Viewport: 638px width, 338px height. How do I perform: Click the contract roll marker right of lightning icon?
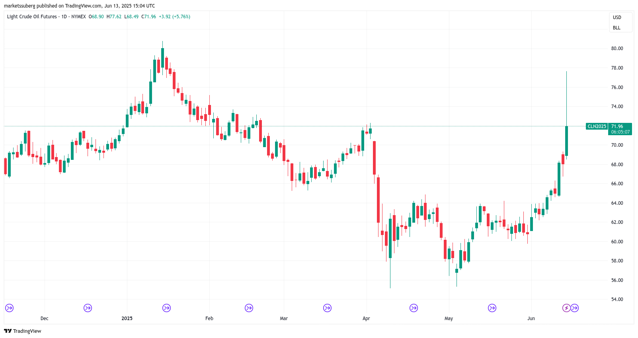click(x=575, y=308)
